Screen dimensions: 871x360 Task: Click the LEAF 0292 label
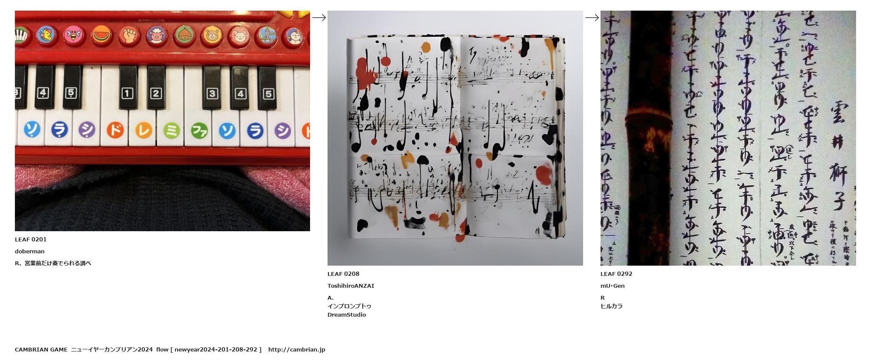coord(616,274)
